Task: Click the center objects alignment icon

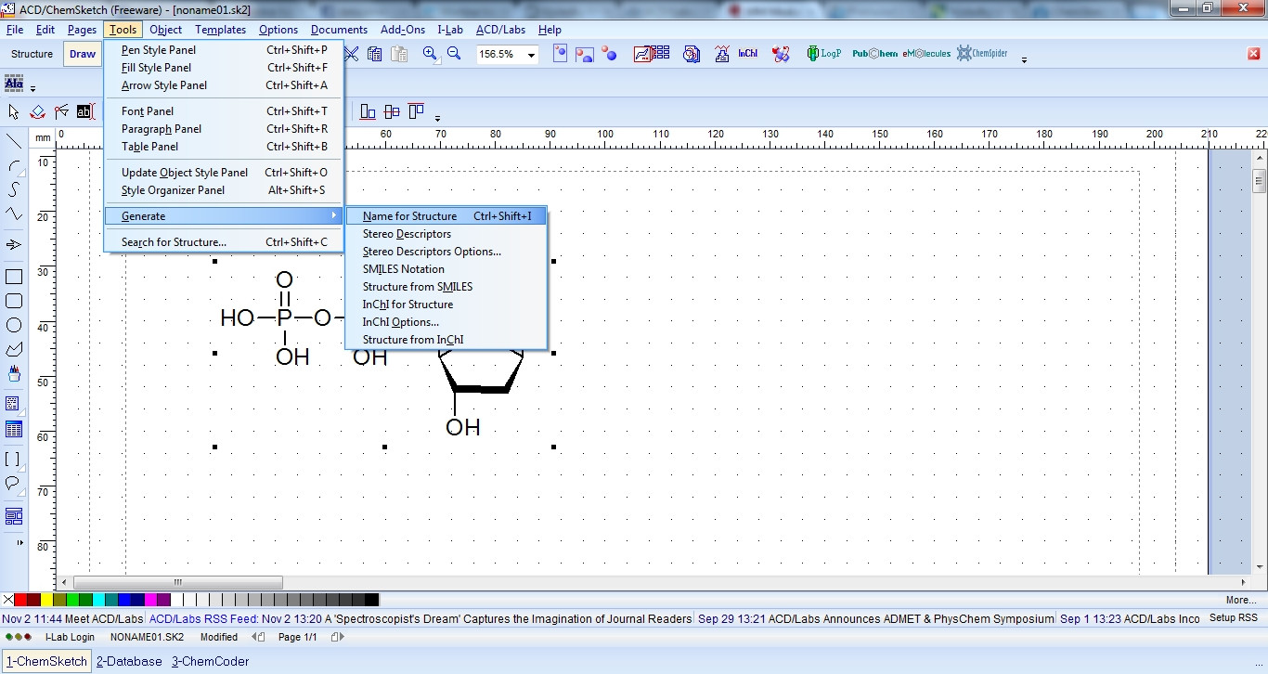Action: (x=392, y=112)
